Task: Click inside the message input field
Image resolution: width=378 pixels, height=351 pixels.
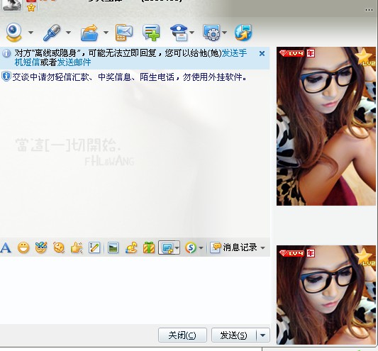Action: click(x=135, y=290)
